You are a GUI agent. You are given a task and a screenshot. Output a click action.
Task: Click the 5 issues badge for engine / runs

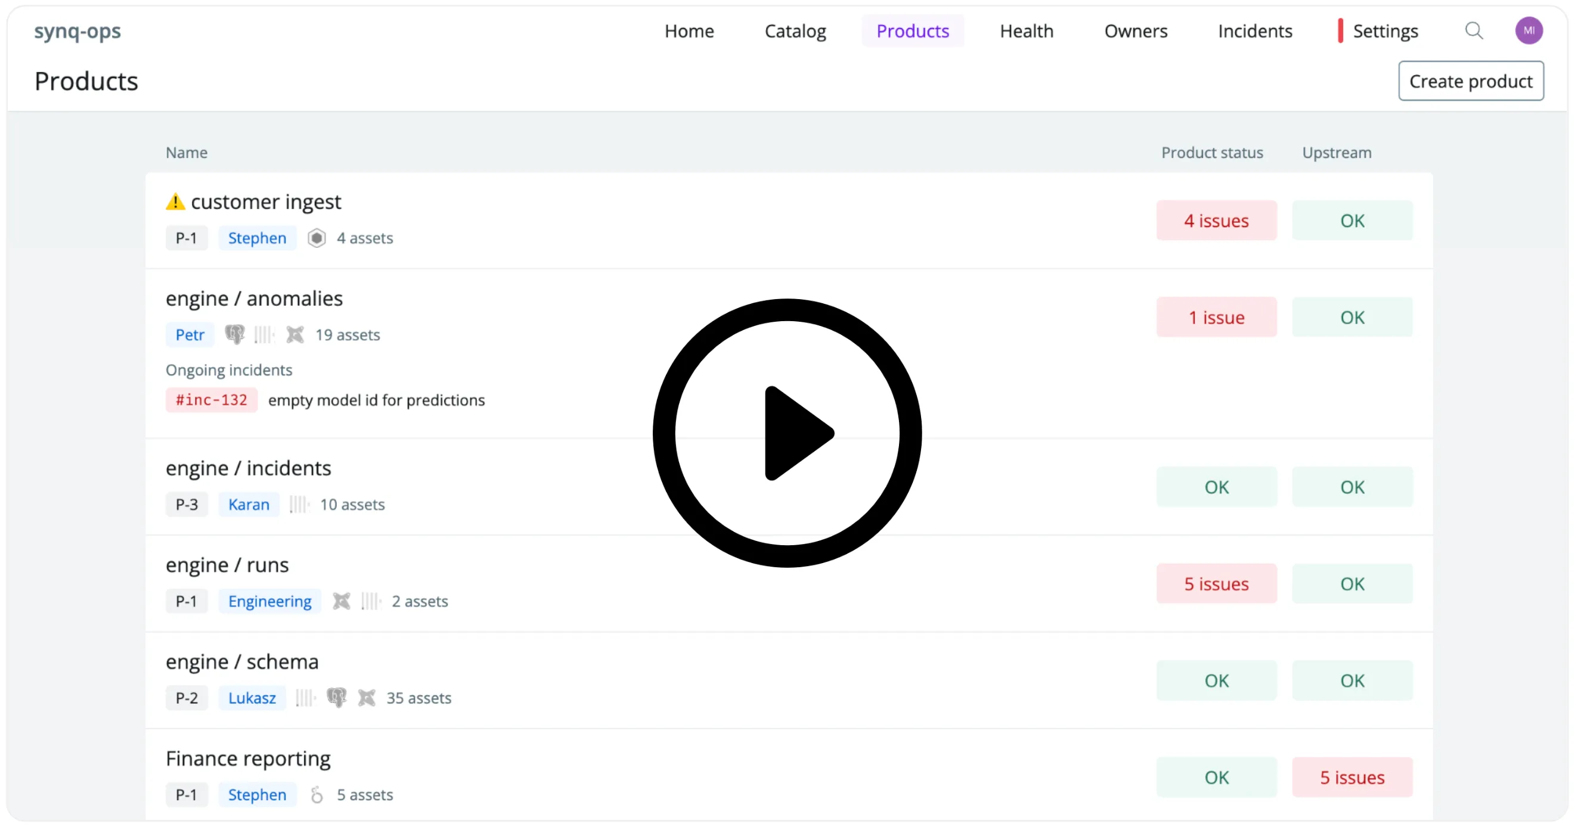click(1216, 583)
